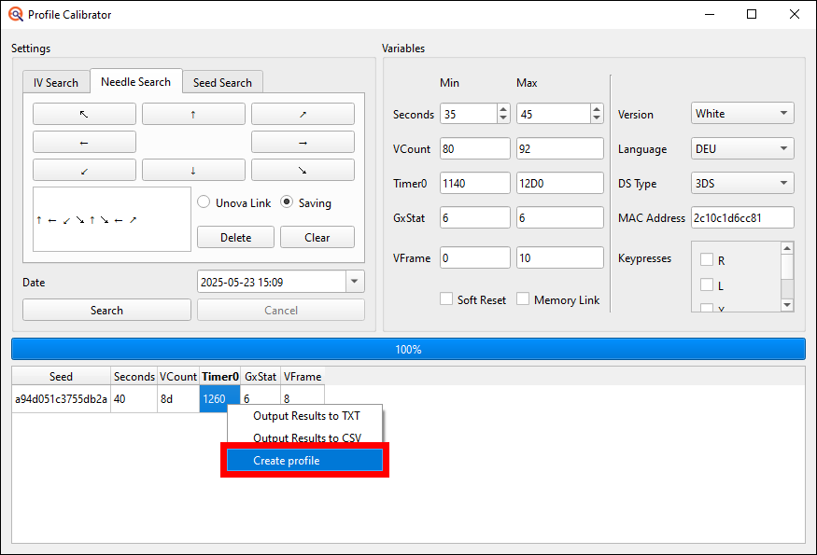Open the Version dropdown showing White
Screen dimensions: 817x555
coord(742,113)
